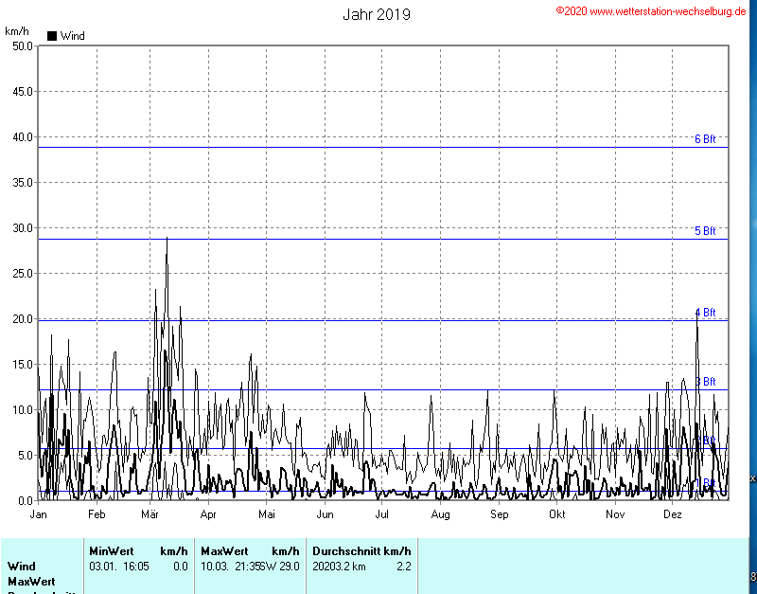The width and height of the screenshot is (757, 594).
Task: Click the chart title Jahr 2019
Action: pos(377,14)
